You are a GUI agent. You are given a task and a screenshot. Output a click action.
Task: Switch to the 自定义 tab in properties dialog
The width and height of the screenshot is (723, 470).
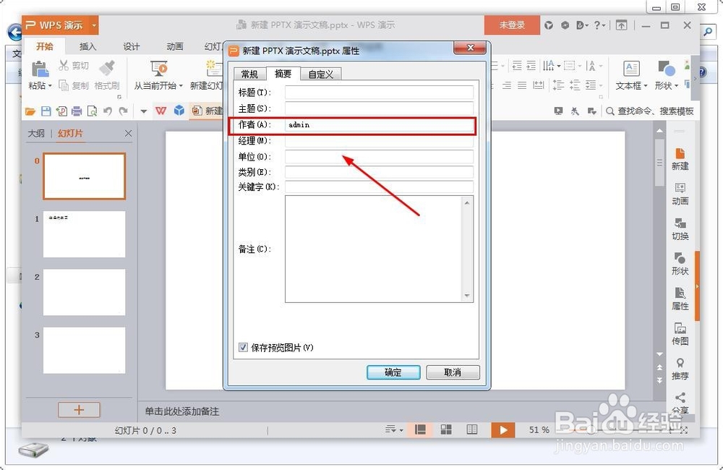[321, 73]
